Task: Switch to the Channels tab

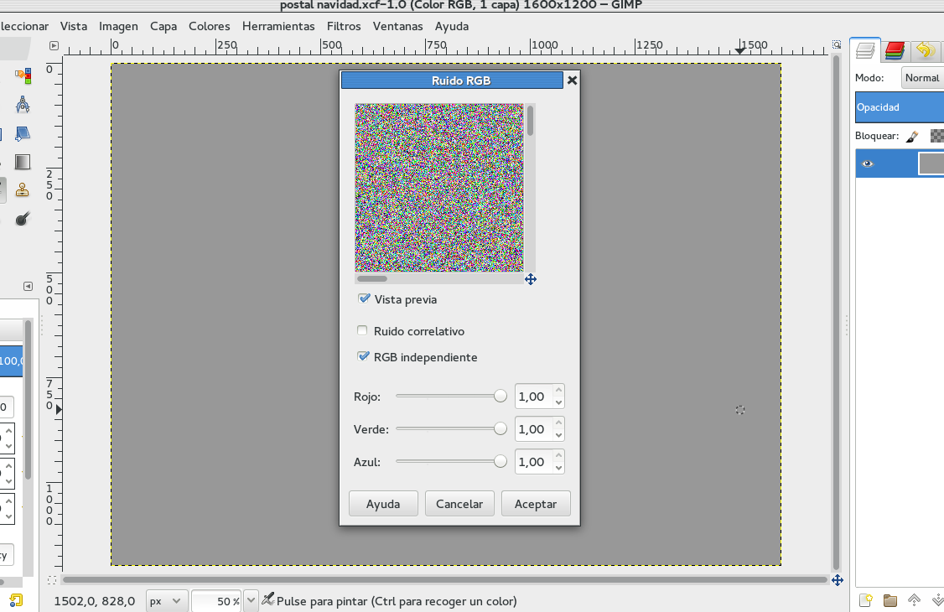Action: 894,50
